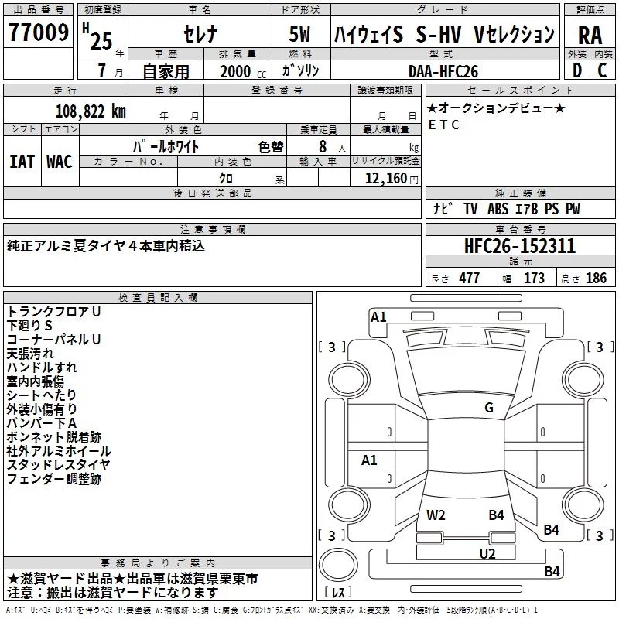Click the length value 477
This screenshot has height=619, width=619.
pyautogui.click(x=470, y=279)
